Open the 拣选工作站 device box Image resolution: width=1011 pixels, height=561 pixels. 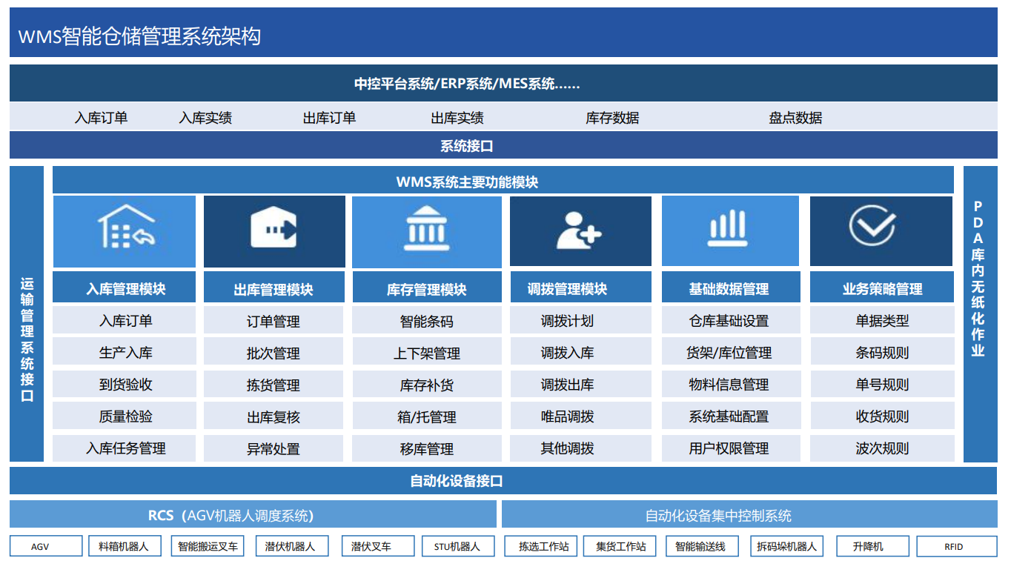point(540,545)
